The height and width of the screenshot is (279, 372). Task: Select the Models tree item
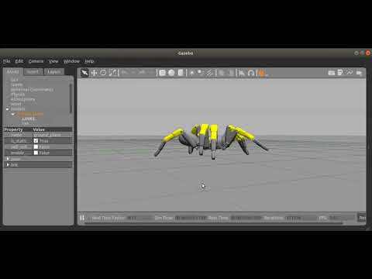(18, 109)
